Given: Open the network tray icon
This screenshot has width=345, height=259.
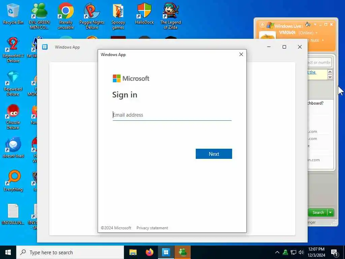Looking at the screenshot, I should click(293, 252).
